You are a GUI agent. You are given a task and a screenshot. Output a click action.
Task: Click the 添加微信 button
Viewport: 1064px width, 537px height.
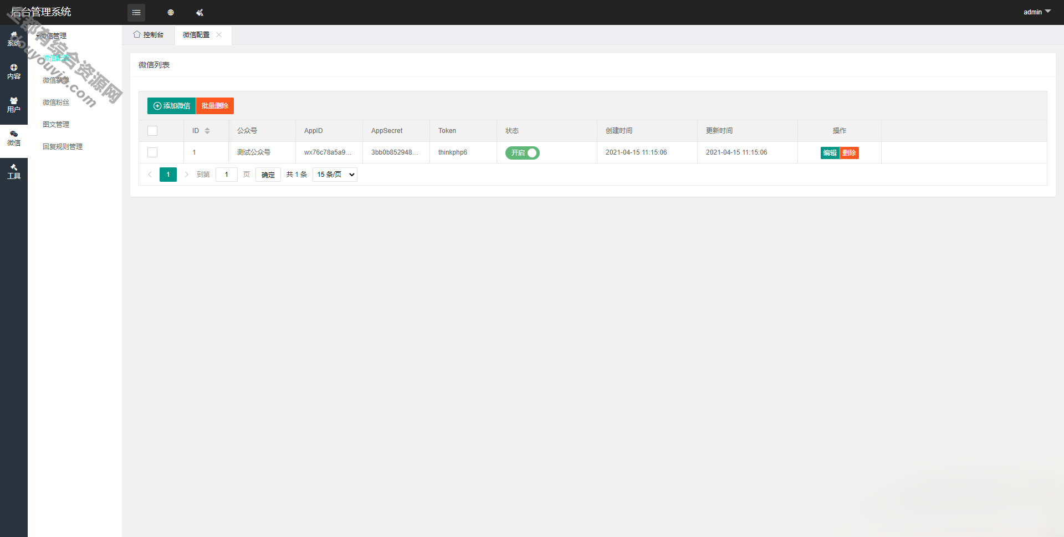point(171,105)
